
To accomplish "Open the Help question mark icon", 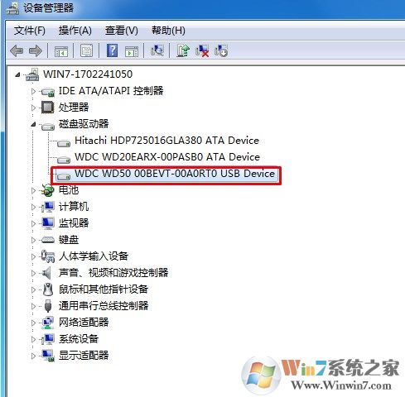I will [112, 50].
